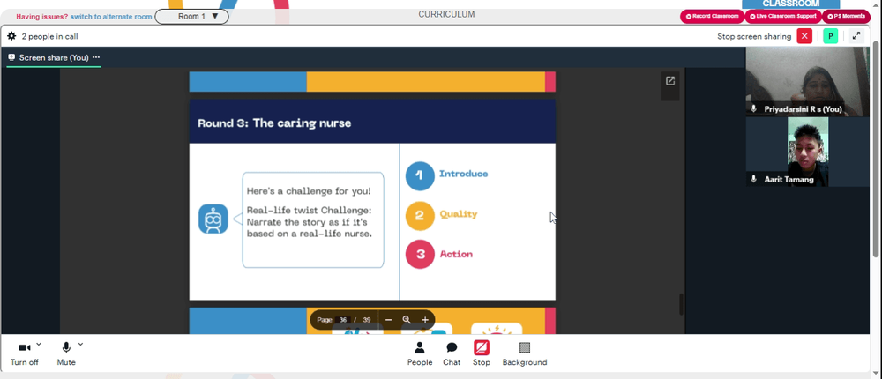Click the red number 3 Action circle
Screen dimensions: 882x379
pos(420,254)
